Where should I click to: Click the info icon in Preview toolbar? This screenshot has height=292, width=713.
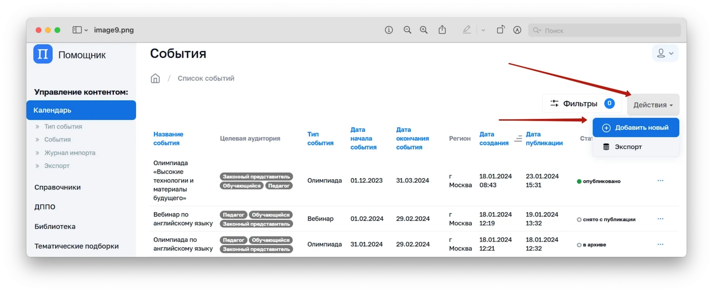point(389,30)
